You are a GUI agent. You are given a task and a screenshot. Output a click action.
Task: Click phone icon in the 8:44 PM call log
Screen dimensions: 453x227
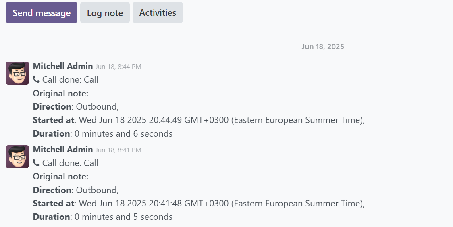[36, 79]
